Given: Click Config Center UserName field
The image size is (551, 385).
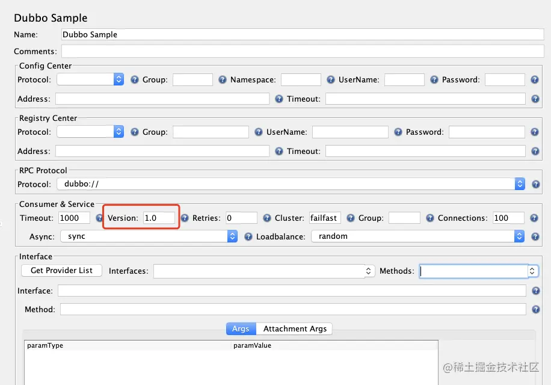Looking at the screenshot, I should pos(404,80).
